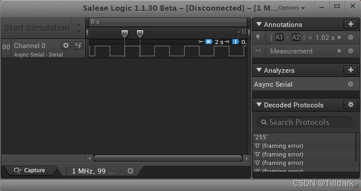The image size is (361, 191).
Task: Click the Async Serial - Serial channel label
Action: coord(38,54)
